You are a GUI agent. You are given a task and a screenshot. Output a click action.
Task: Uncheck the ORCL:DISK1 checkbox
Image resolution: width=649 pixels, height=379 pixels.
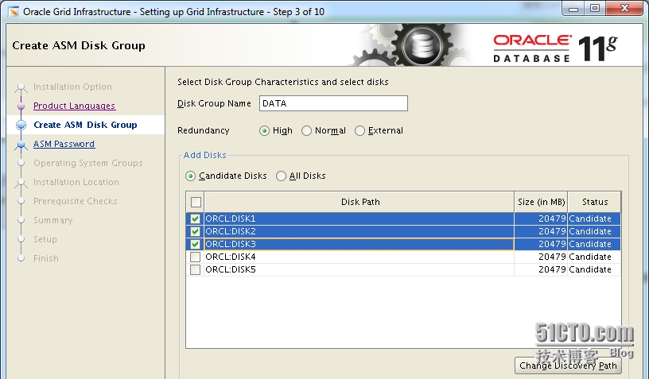click(x=195, y=219)
